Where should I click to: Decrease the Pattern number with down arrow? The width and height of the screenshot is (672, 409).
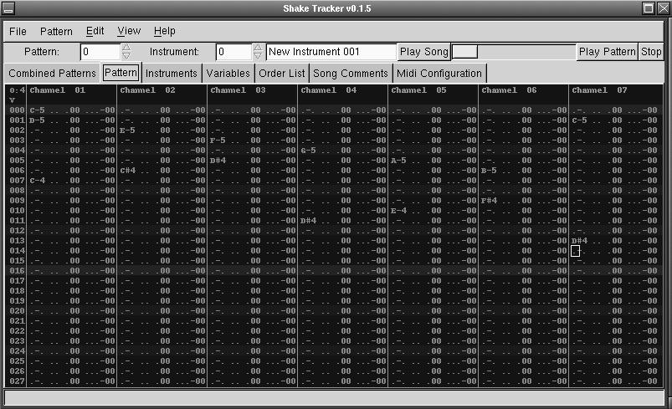click(126, 56)
